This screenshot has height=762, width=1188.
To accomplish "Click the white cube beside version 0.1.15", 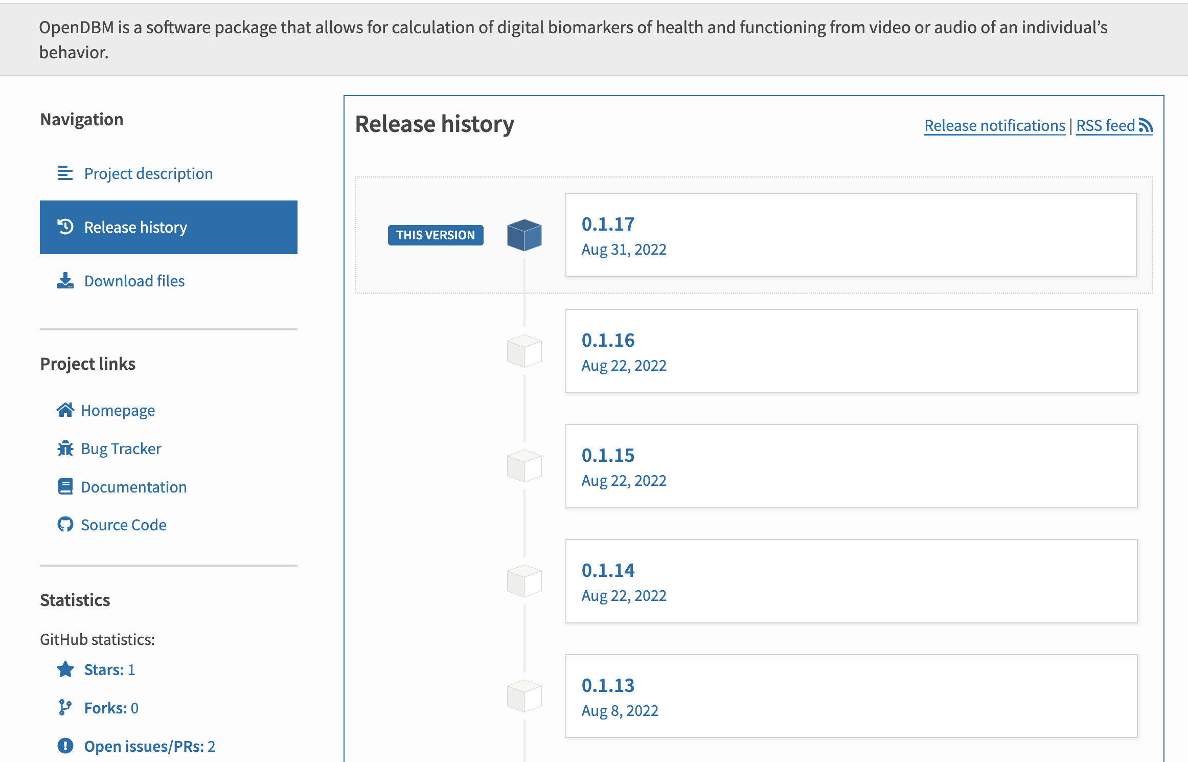I will point(524,466).
